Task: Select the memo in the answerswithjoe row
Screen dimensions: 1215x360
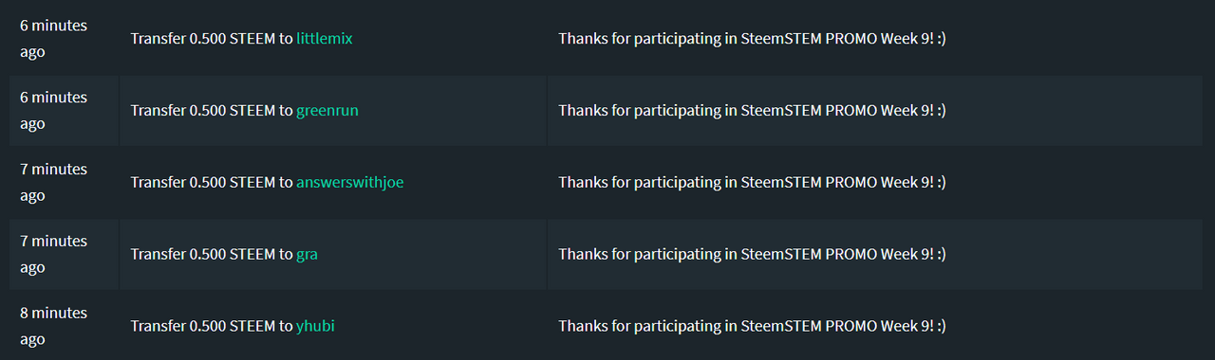Action: click(x=752, y=183)
